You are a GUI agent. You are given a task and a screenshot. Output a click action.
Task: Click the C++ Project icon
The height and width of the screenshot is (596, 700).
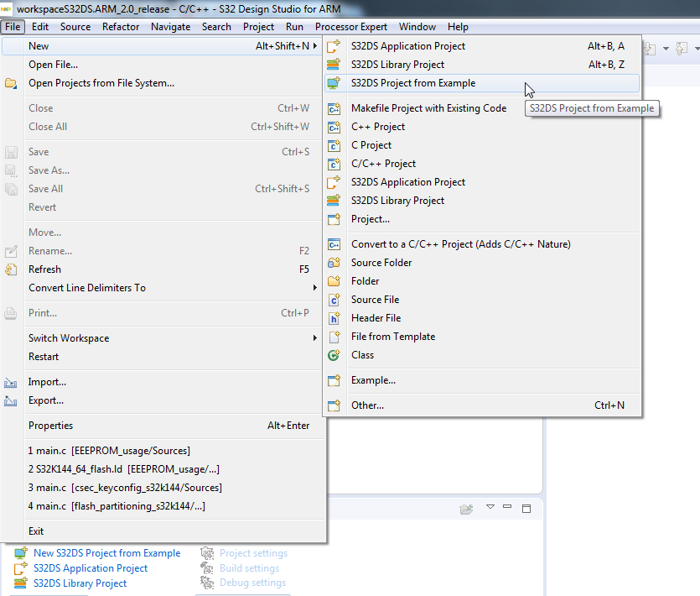[x=334, y=127]
